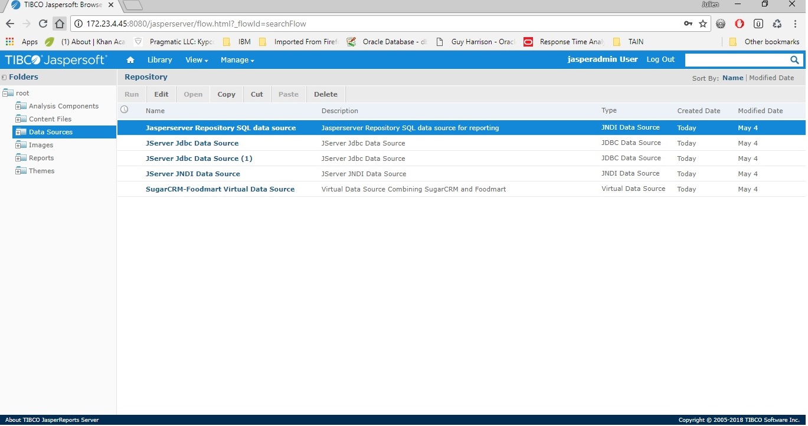Viewport: 808px width, 426px height.
Task: Click the Type column header
Action: tap(609, 111)
